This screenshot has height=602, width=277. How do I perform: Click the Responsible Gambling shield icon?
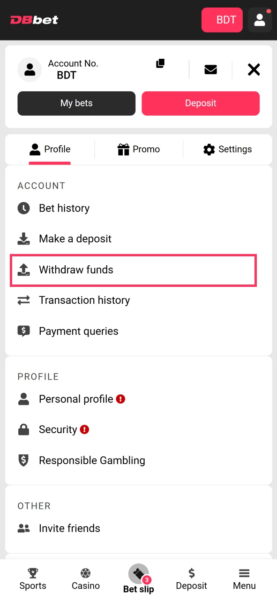(x=24, y=460)
